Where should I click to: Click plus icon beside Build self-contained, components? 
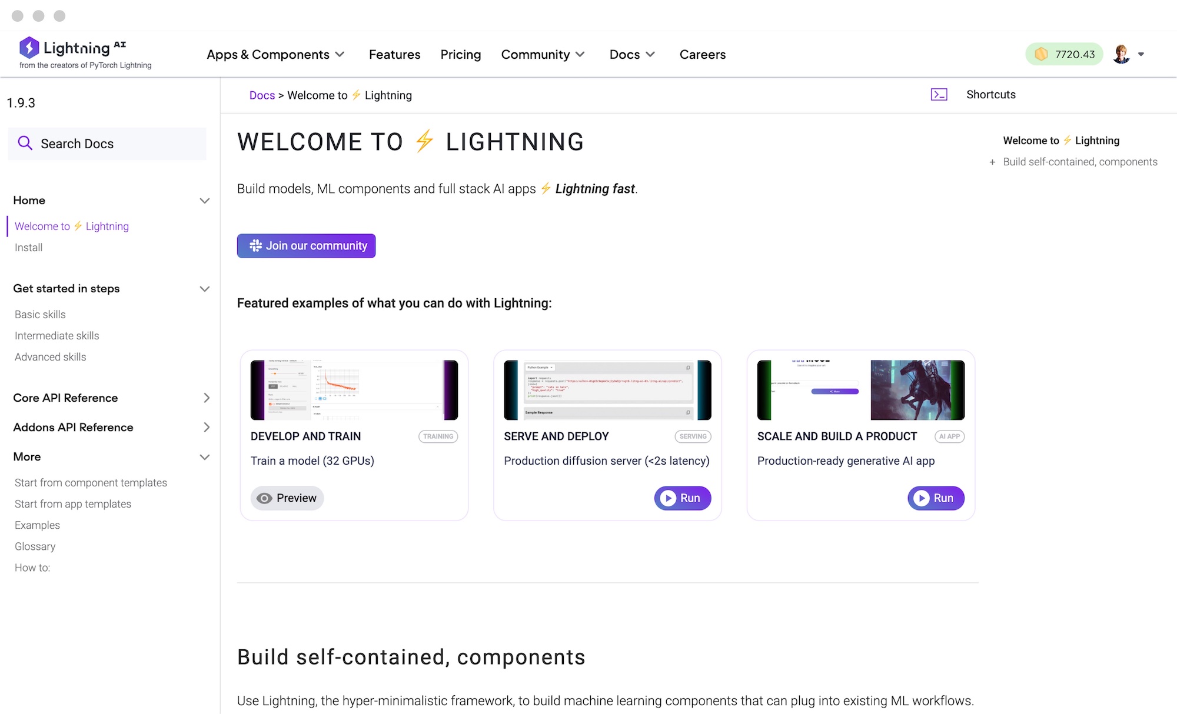click(992, 162)
